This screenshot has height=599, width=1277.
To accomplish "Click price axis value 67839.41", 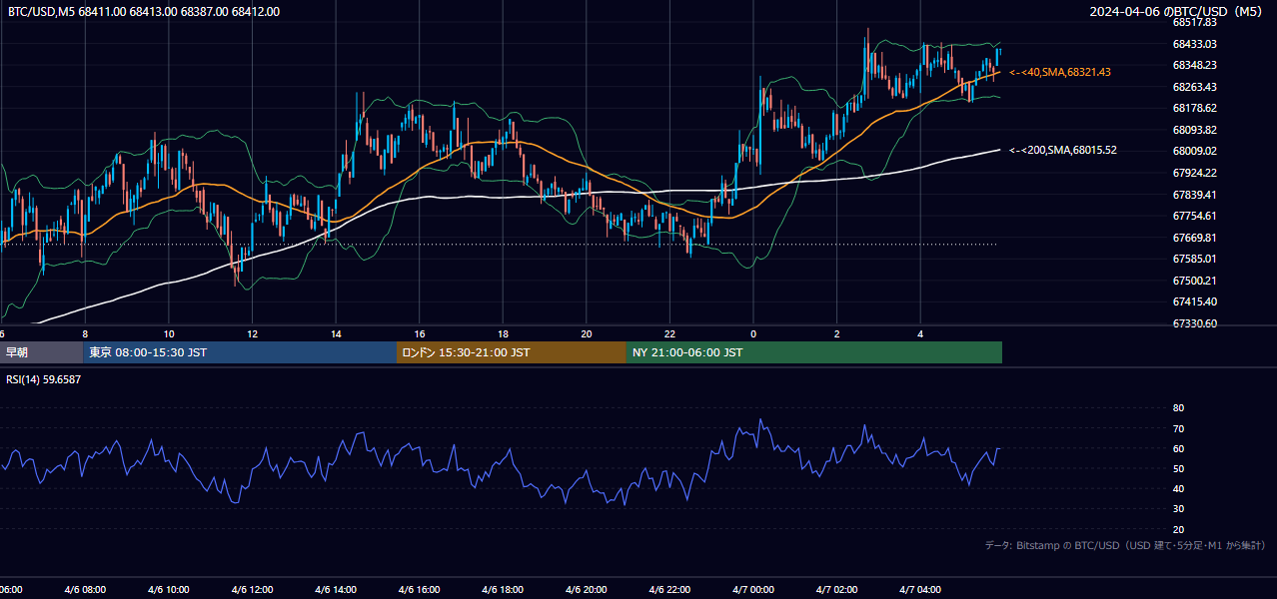I will [1194, 195].
